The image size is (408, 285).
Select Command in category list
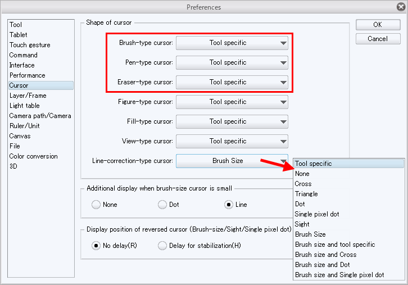pyautogui.click(x=41, y=55)
